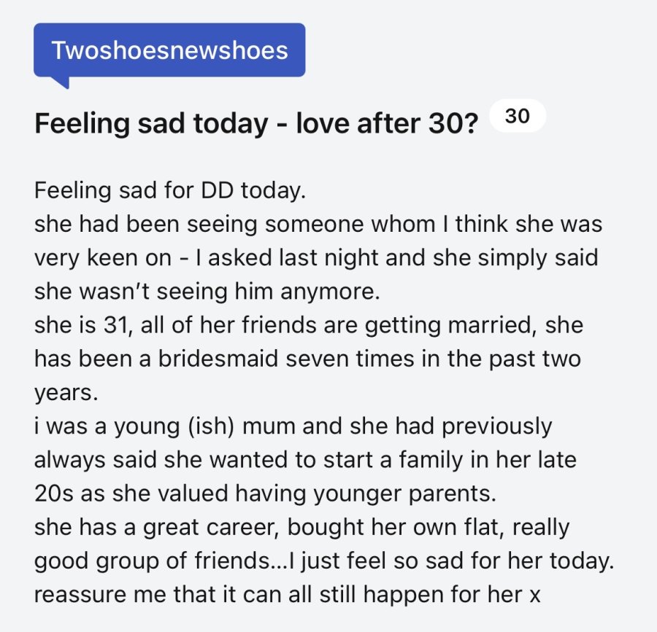The image size is (657, 632).
Task: Click the line she has a great career
Action: pos(301,528)
